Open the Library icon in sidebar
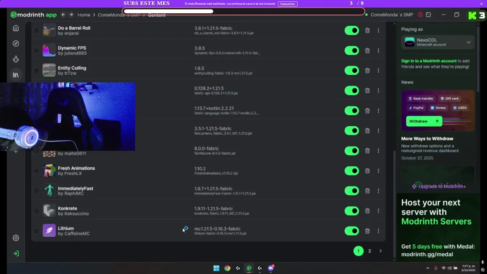Image resolution: width=487 pixels, height=274 pixels. (x=16, y=75)
